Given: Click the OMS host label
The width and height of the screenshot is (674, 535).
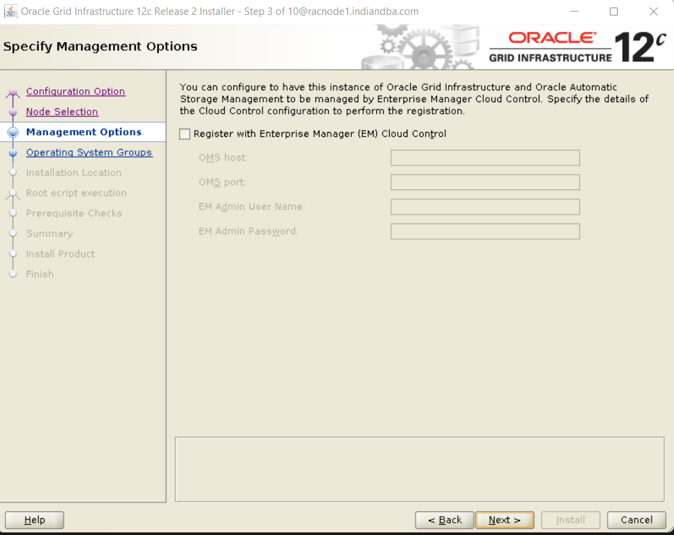Looking at the screenshot, I should 223,157.
